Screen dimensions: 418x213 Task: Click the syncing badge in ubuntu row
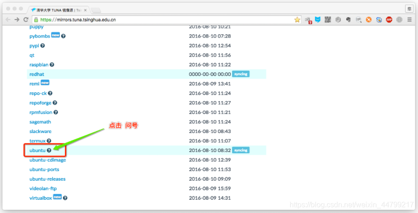[x=241, y=150]
